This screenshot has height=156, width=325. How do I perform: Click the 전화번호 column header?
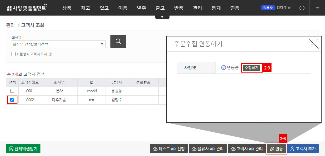(x=143, y=82)
